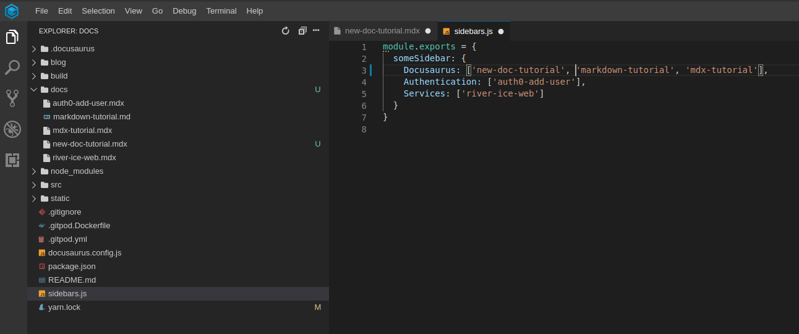Open the Selection menu
Image resolution: width=799 pixels, height=334 pixels.
coord(98,11)
